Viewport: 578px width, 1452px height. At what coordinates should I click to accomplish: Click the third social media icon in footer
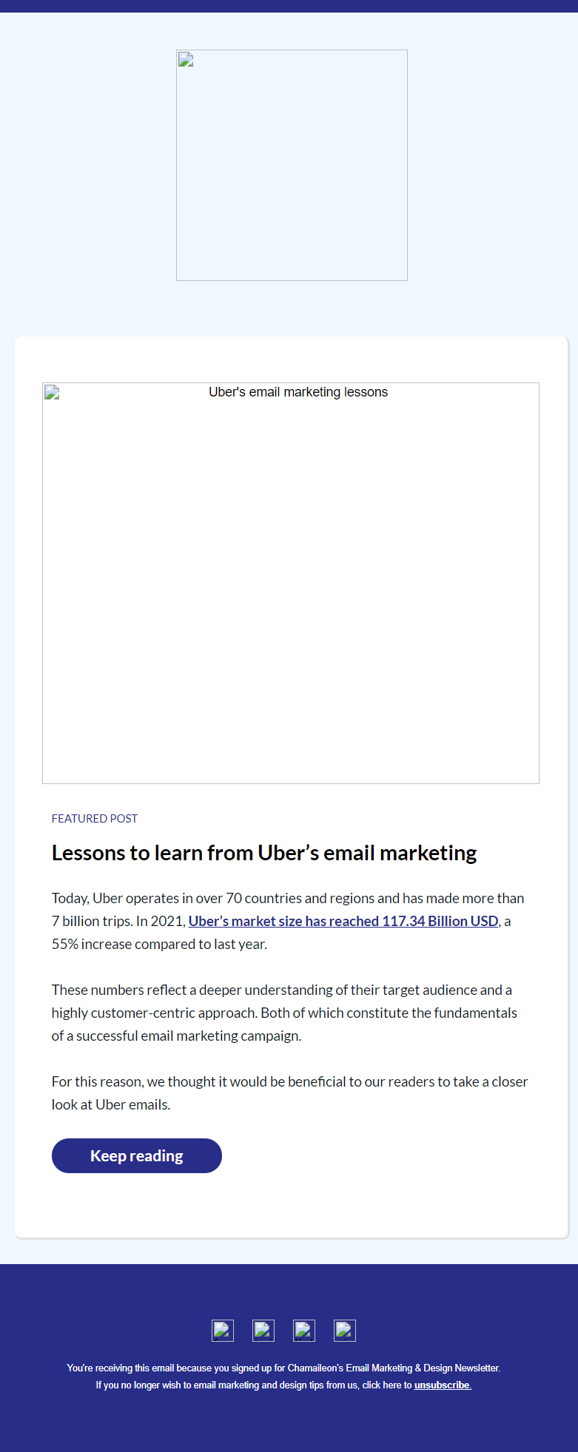pyautogui.click(x=303, y=1330)
